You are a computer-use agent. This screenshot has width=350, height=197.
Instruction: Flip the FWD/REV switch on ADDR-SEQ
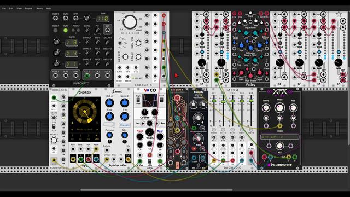coord(54,126)
